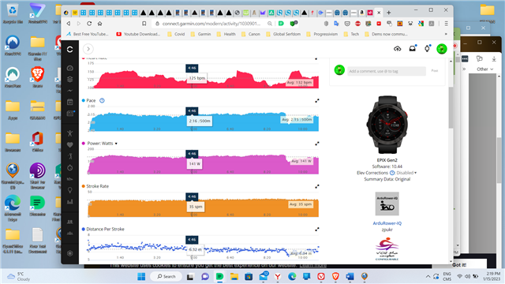The image size is (505, 284).
Task: Open the Insights lightbulb sidebar icon
Action: tap(70, 190)
